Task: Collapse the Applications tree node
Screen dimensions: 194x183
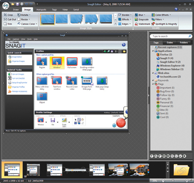Action: [x=153, y=51]
